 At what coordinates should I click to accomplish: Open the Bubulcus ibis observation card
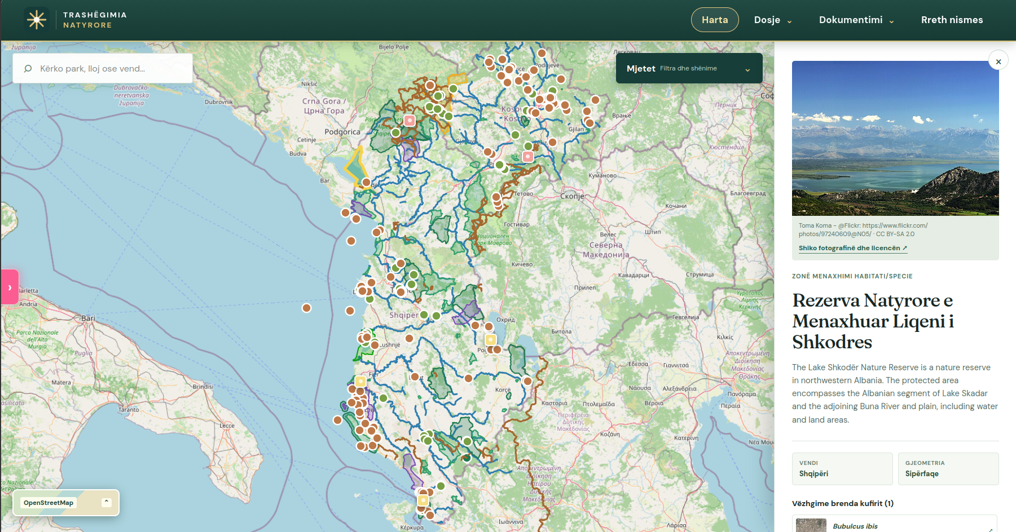895,524
